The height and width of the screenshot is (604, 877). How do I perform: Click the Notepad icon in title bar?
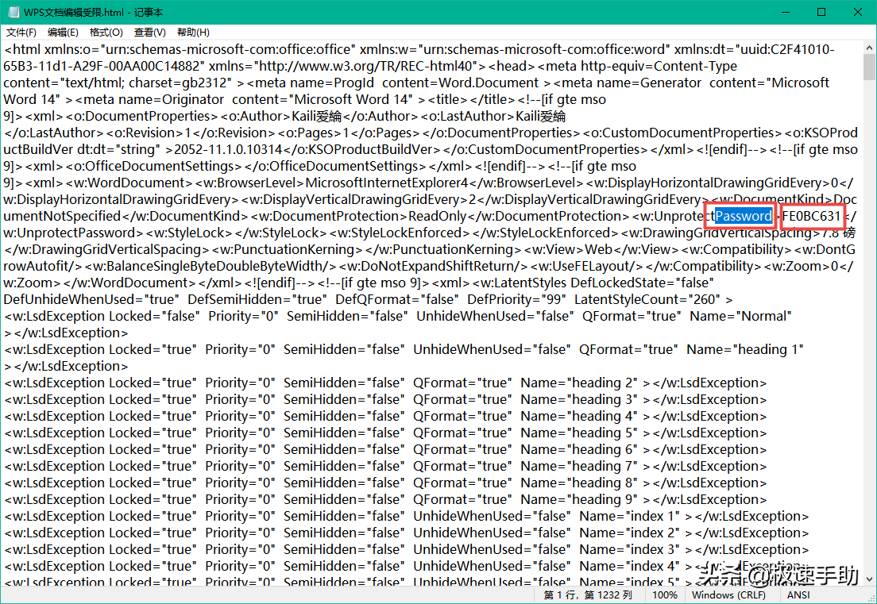click(x=15, y=12)
